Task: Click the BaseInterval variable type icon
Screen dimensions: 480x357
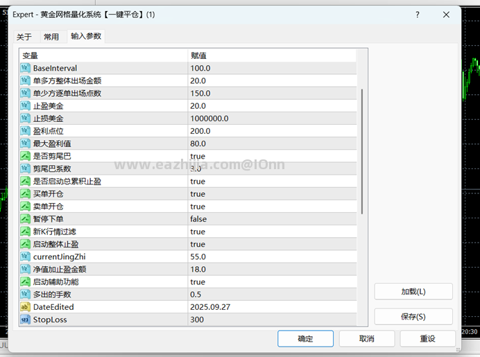Action: 26,68
